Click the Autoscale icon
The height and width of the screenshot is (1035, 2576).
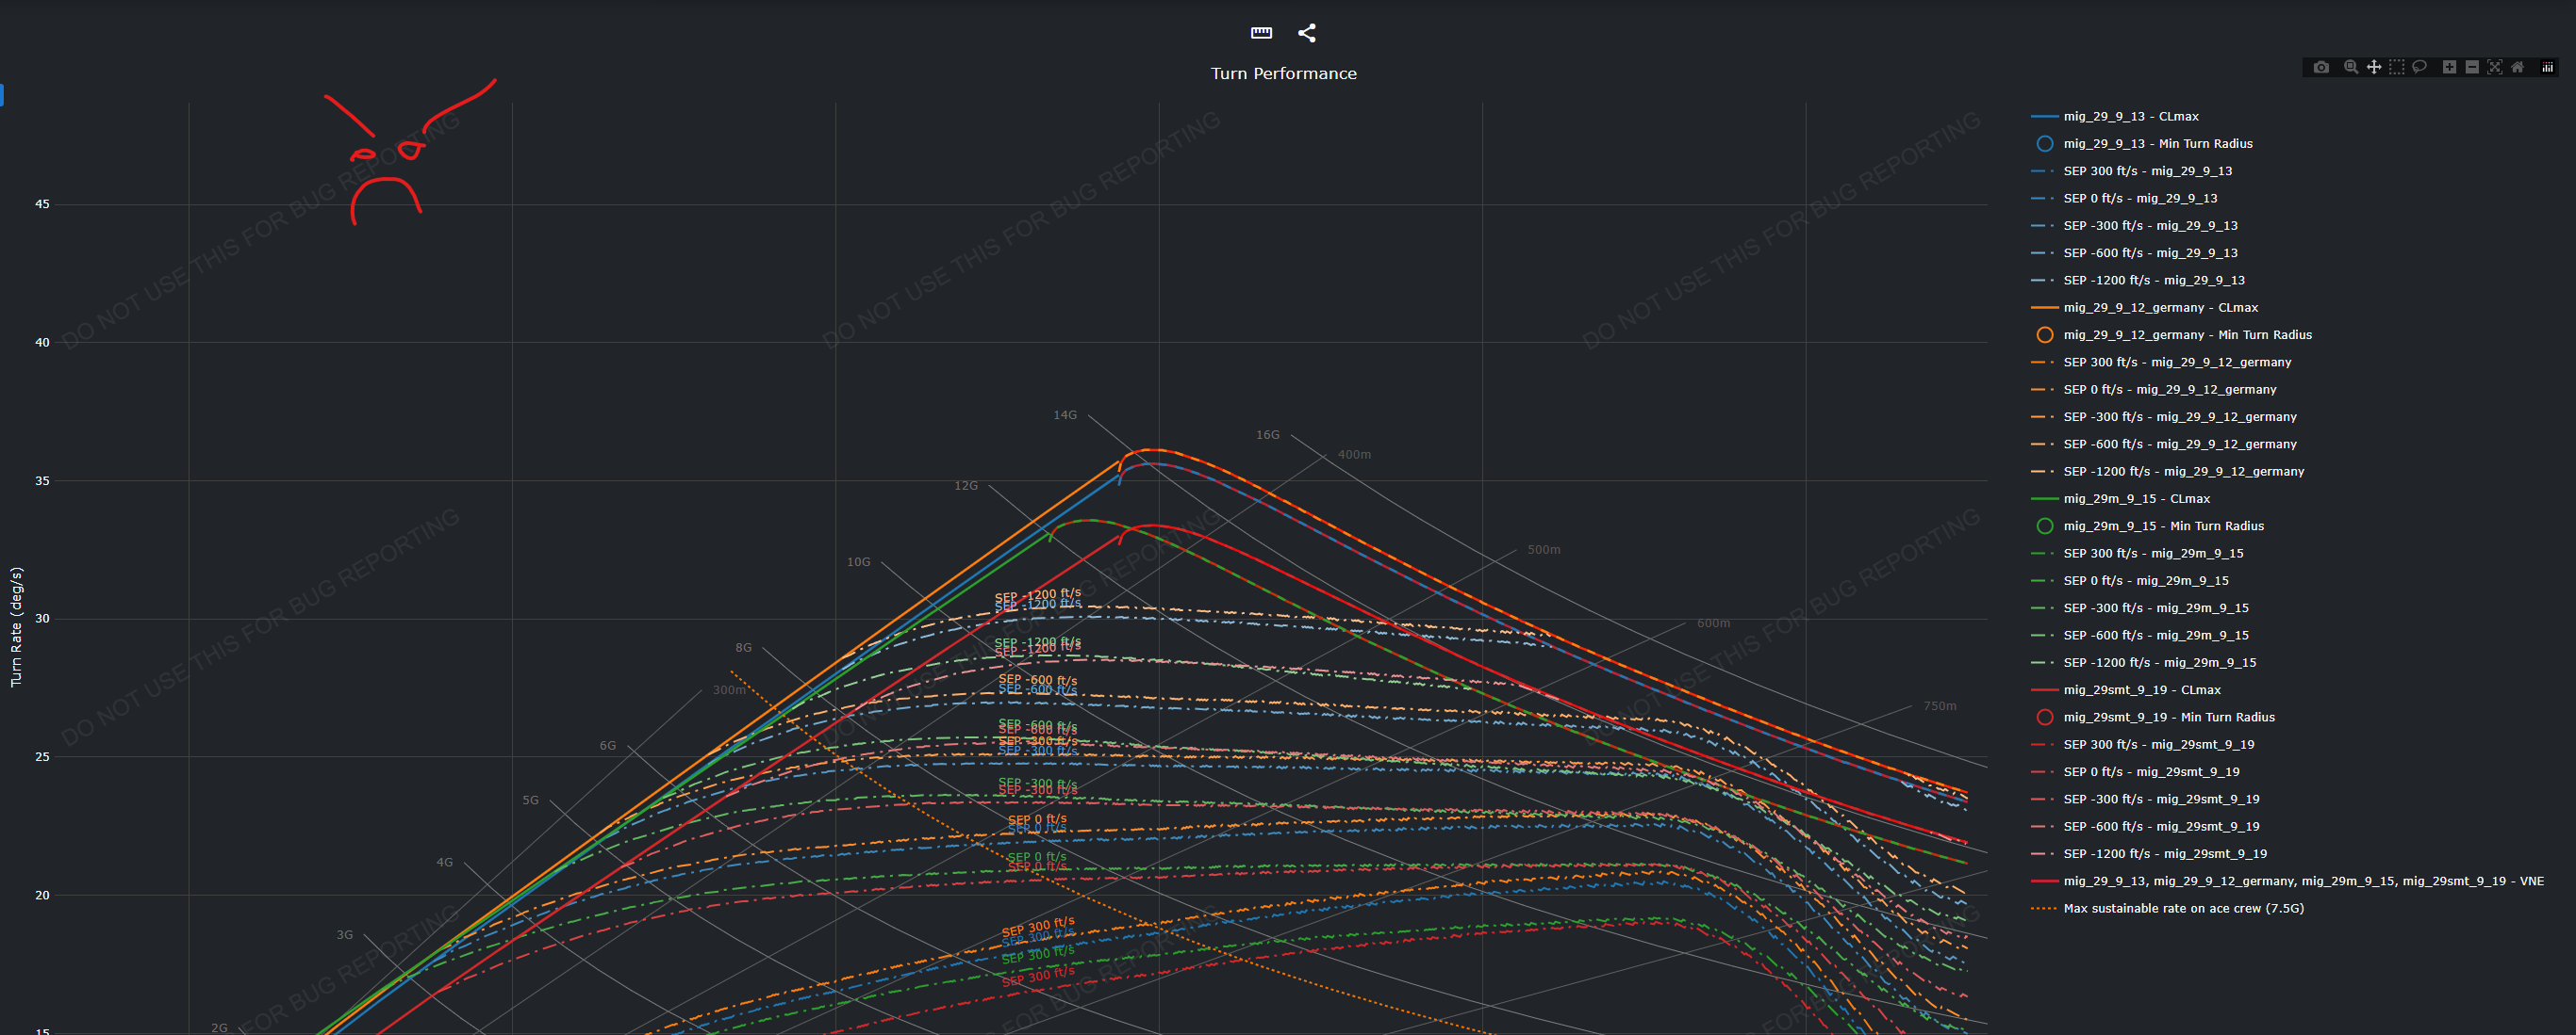2495,67
